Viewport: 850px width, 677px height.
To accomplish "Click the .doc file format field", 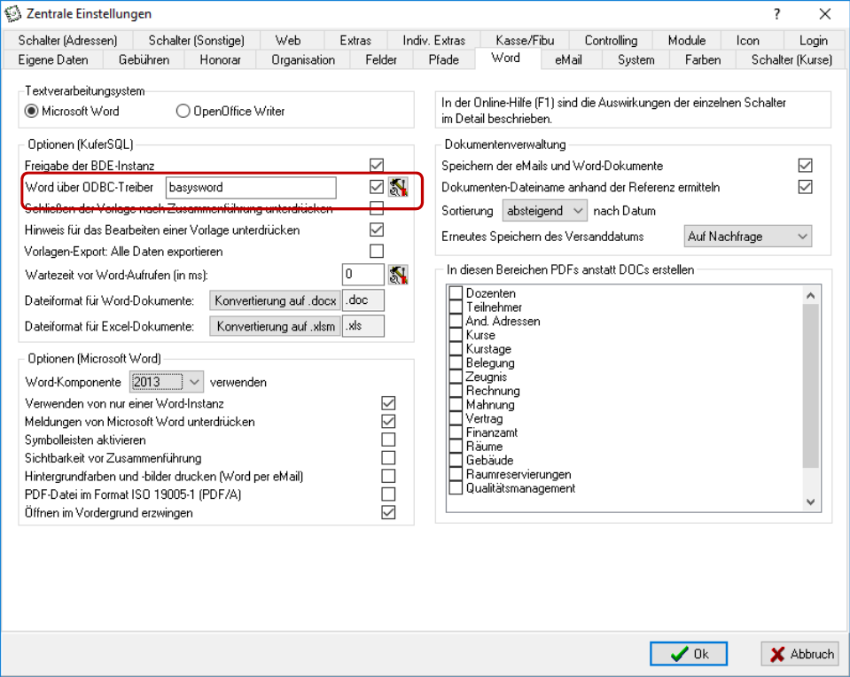I will (x=363, y=300).
